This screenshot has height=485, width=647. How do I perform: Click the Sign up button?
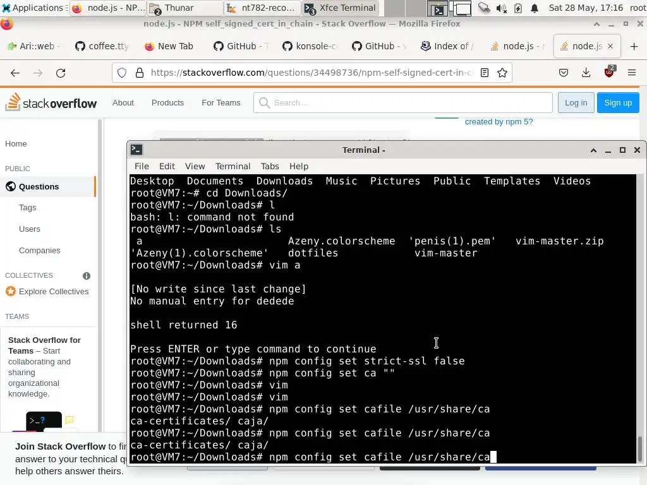tap(618, 103)
